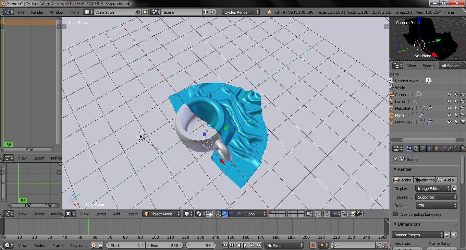The image size is (466, 250).
Task: Click the current frame 56 field
Action: coord(201,245)
